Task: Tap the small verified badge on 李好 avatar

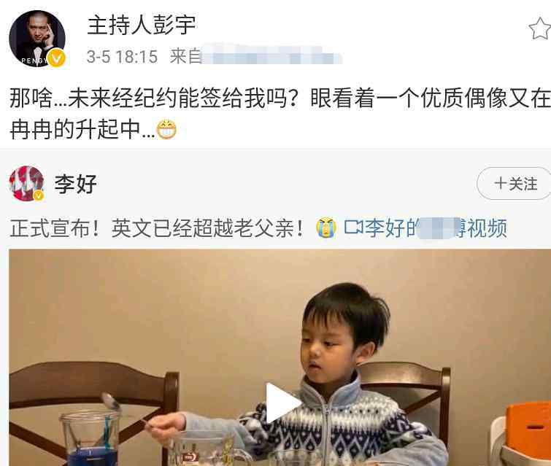Action: coord(38,195)
